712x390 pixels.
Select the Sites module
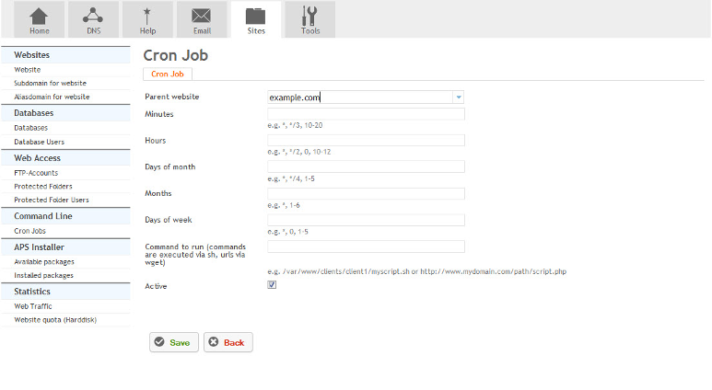pos(256,19)
